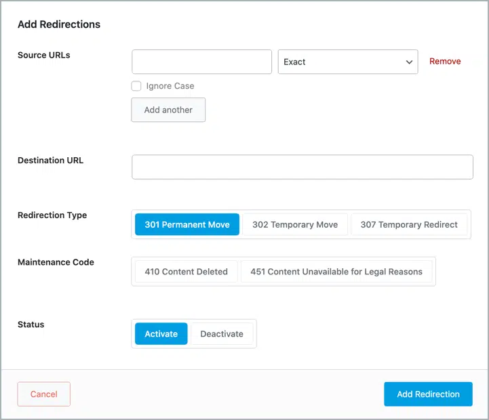Image resolution: width=489 pixels, height=420 pixels.
Task: Click the chevron arrow in the Exact dropdown
Action: click(409, 62)
